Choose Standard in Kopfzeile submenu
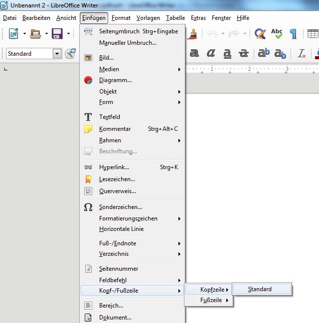The height and width of the screenshot is (323, 319). coord(262,289)
